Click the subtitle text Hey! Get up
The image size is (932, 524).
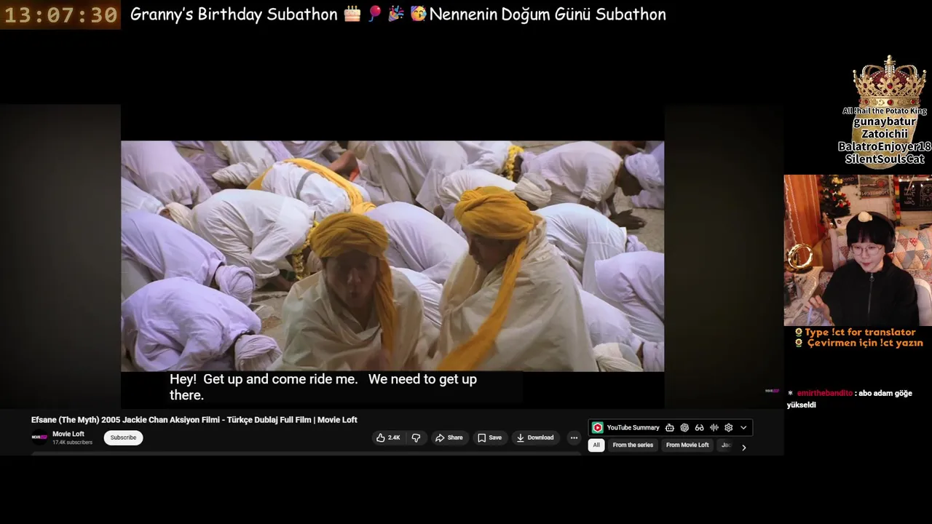[323, 386]
